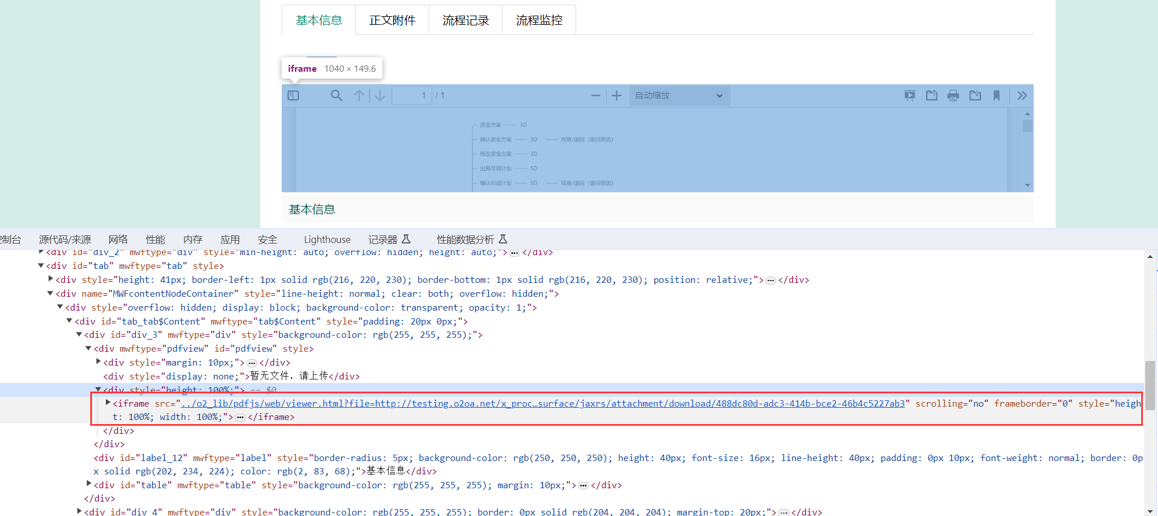Zoom in the PDF with plus button
The height and width of the screenshot is (516, 1158).
(617, 95)
